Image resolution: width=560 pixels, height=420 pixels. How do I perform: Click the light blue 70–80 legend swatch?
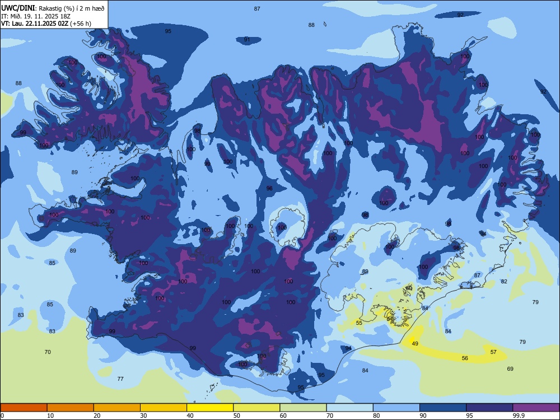pos(349,408)
